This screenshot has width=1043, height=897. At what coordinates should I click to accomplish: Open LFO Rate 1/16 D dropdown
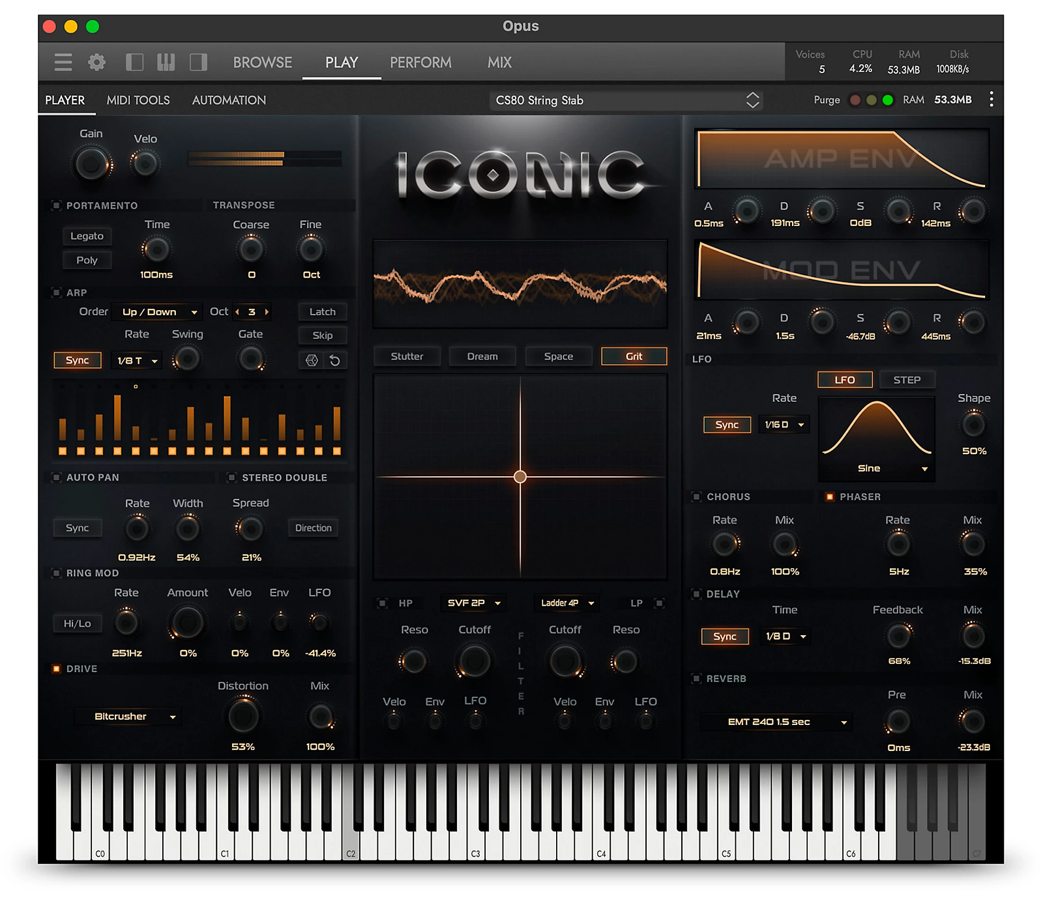tap(784, 425)
